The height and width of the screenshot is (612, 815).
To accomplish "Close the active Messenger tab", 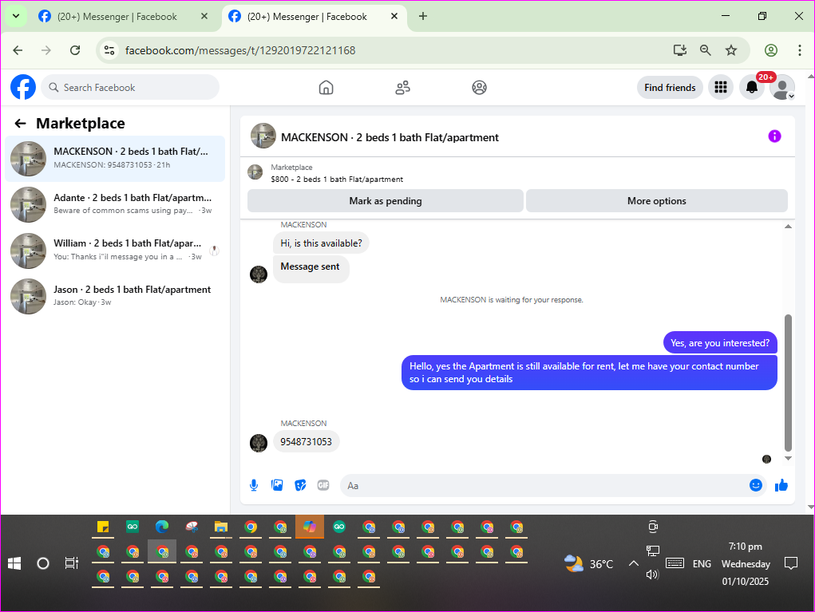I will tap(394, 16).
